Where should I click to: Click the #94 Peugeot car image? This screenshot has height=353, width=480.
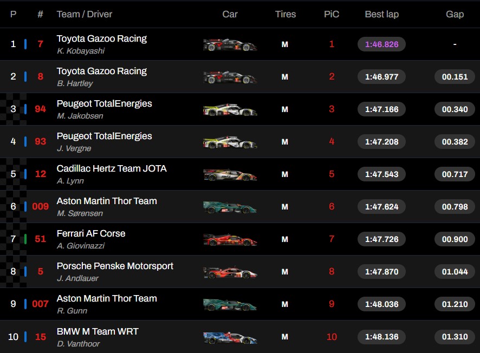click(230, 110)
